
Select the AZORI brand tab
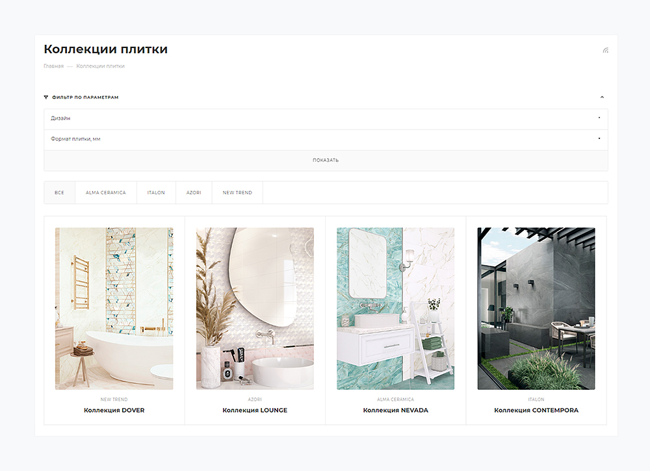[194, 193]
